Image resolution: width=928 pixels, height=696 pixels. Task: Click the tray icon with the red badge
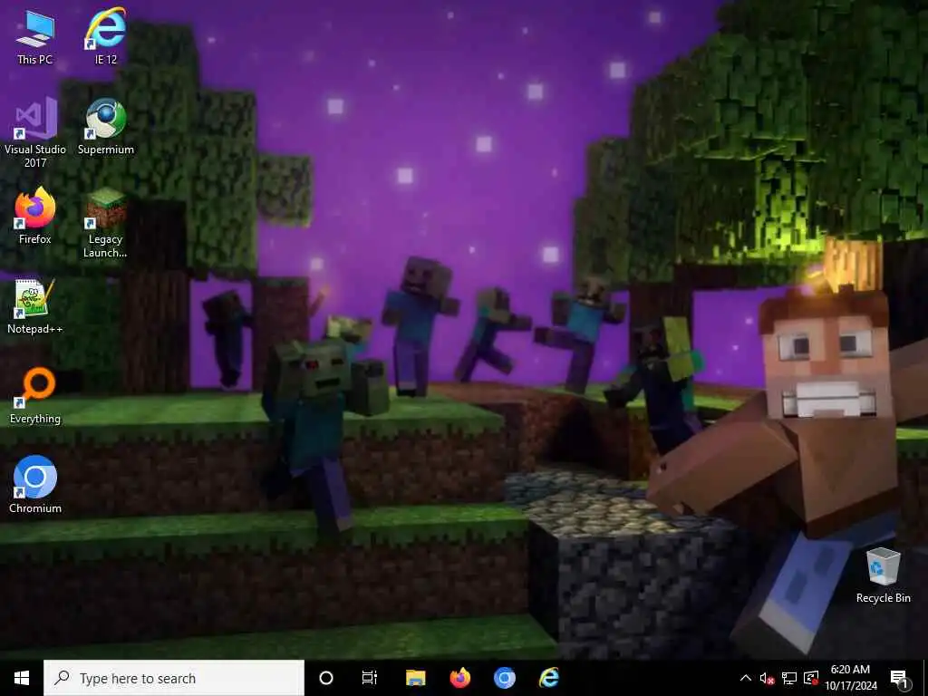(x=811, y=678)
